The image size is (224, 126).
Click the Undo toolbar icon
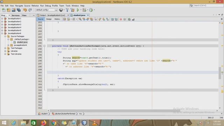tap(25, 10)
